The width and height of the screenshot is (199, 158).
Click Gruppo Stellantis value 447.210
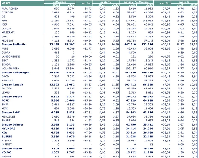pyautogui.click(x=130, y=45)
